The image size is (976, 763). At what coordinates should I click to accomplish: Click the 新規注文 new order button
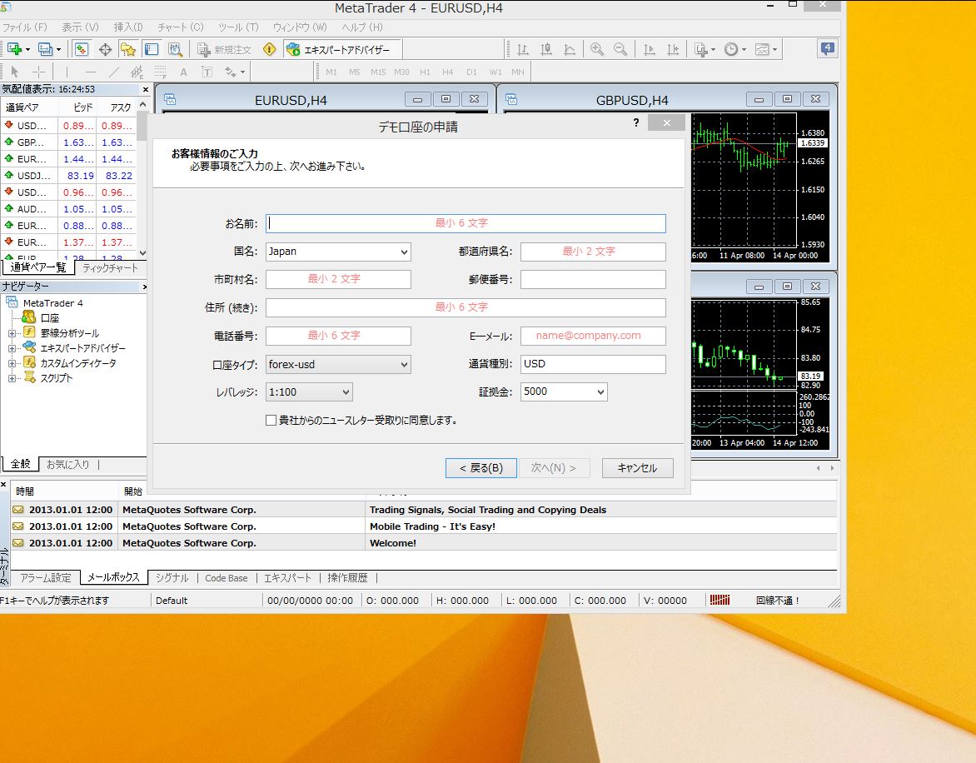coord(224,49)
